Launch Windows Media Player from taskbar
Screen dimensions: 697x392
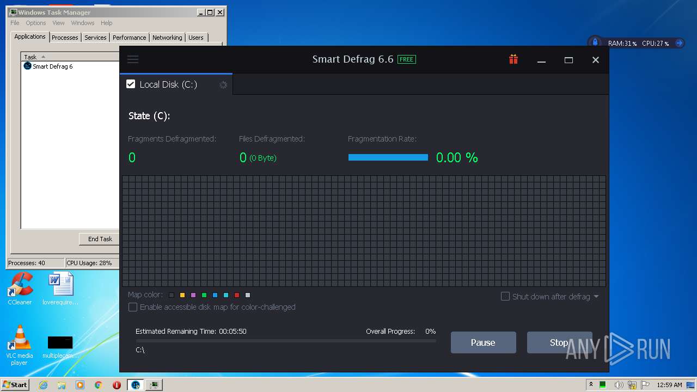pyautogui.click(x=80, y=385)
